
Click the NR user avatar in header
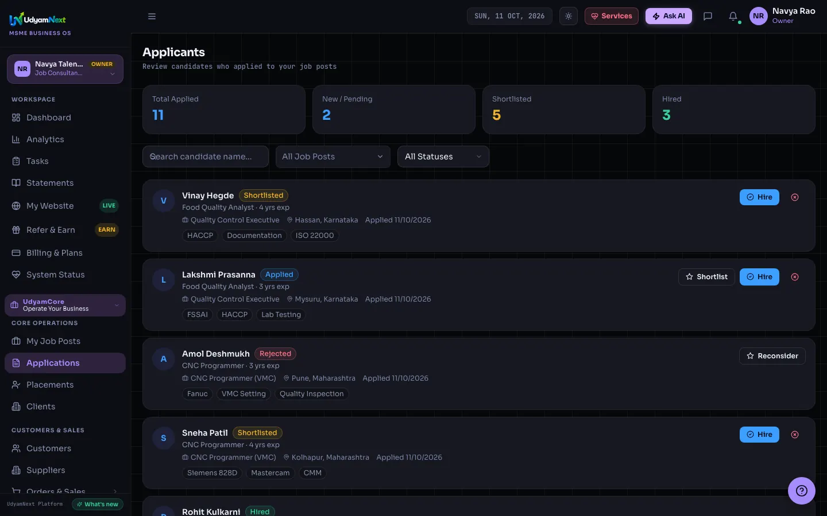click(758, 16)
